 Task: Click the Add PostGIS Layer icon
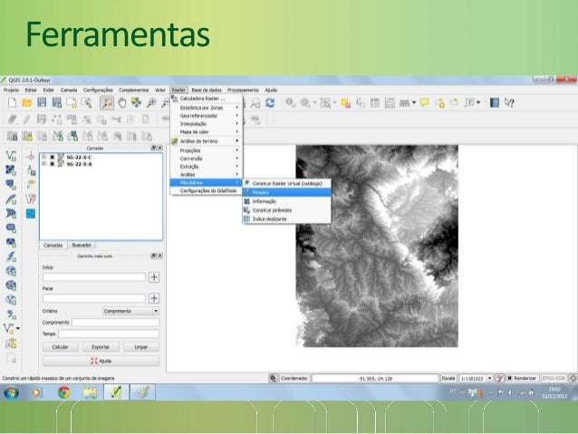11,184
